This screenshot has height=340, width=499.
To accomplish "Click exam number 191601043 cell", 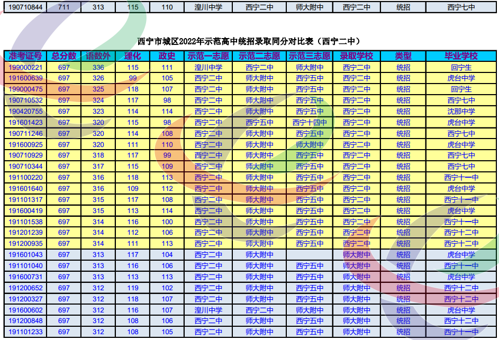I will (25, 255).
